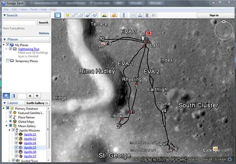Collapse the Places panel header

click(x=5, y=39)
